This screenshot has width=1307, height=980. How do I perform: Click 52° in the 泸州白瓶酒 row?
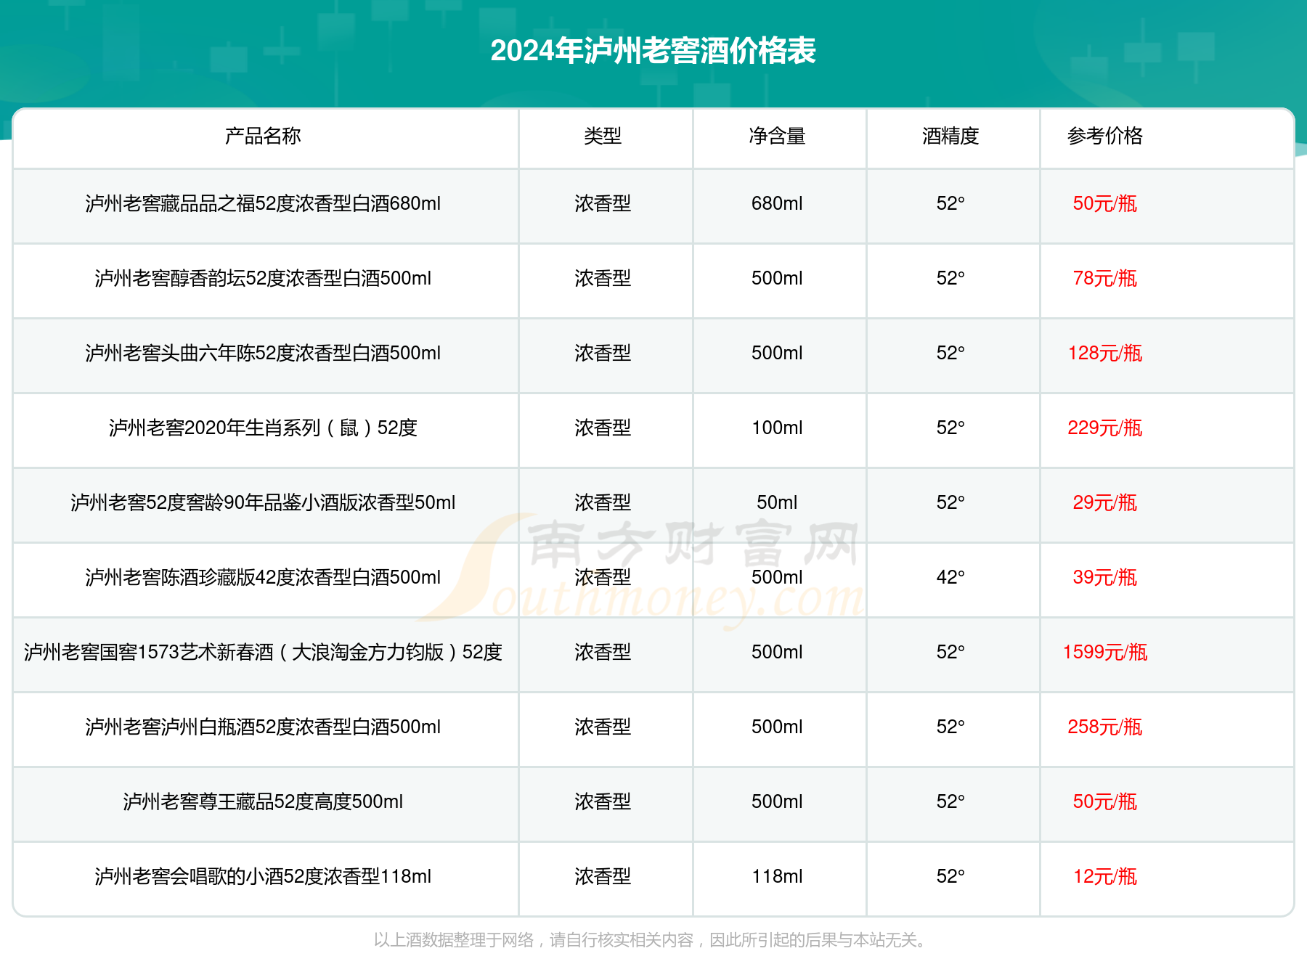[x=950, y=727]
